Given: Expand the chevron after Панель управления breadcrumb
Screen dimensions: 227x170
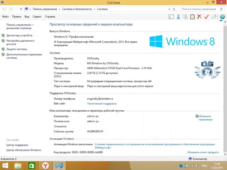Looking at the screenshot, I should pyautogui.click(x=59, y=9).
